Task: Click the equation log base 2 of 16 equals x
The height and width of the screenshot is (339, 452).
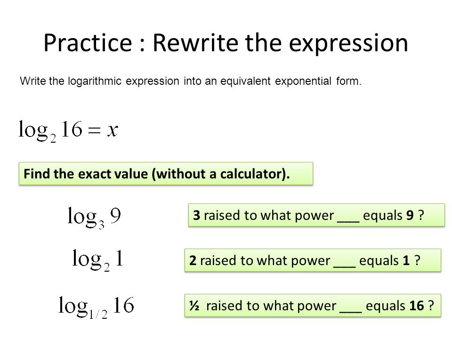Action: (68, 131)
